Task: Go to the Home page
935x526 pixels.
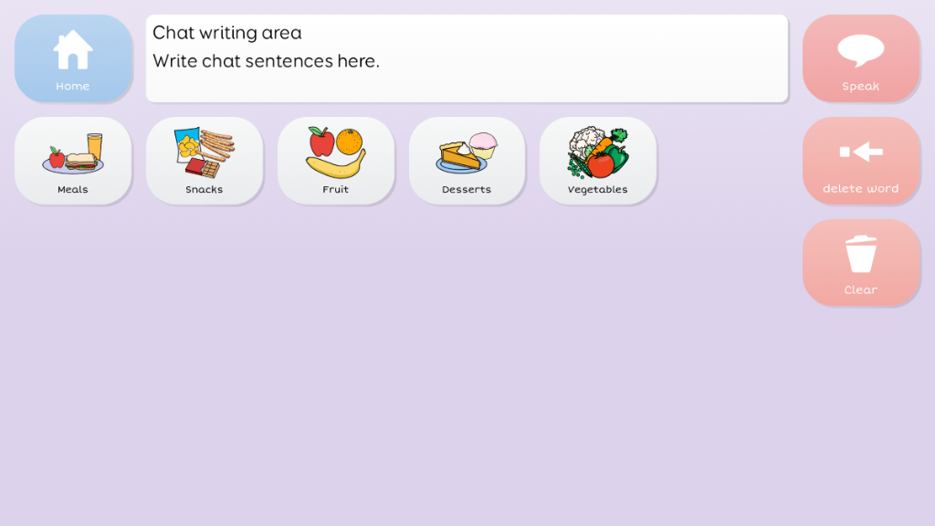Action: click(x=73, y=58)
